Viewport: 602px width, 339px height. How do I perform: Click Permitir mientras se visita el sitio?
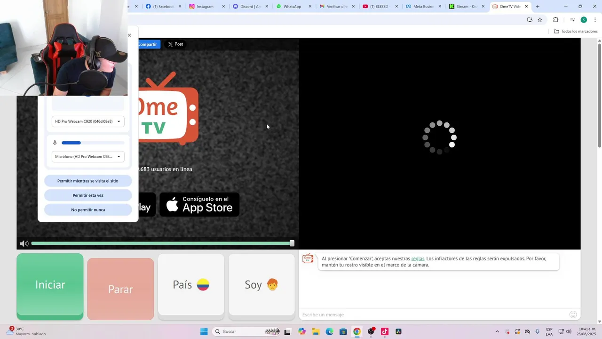click(x=88, y=181)
